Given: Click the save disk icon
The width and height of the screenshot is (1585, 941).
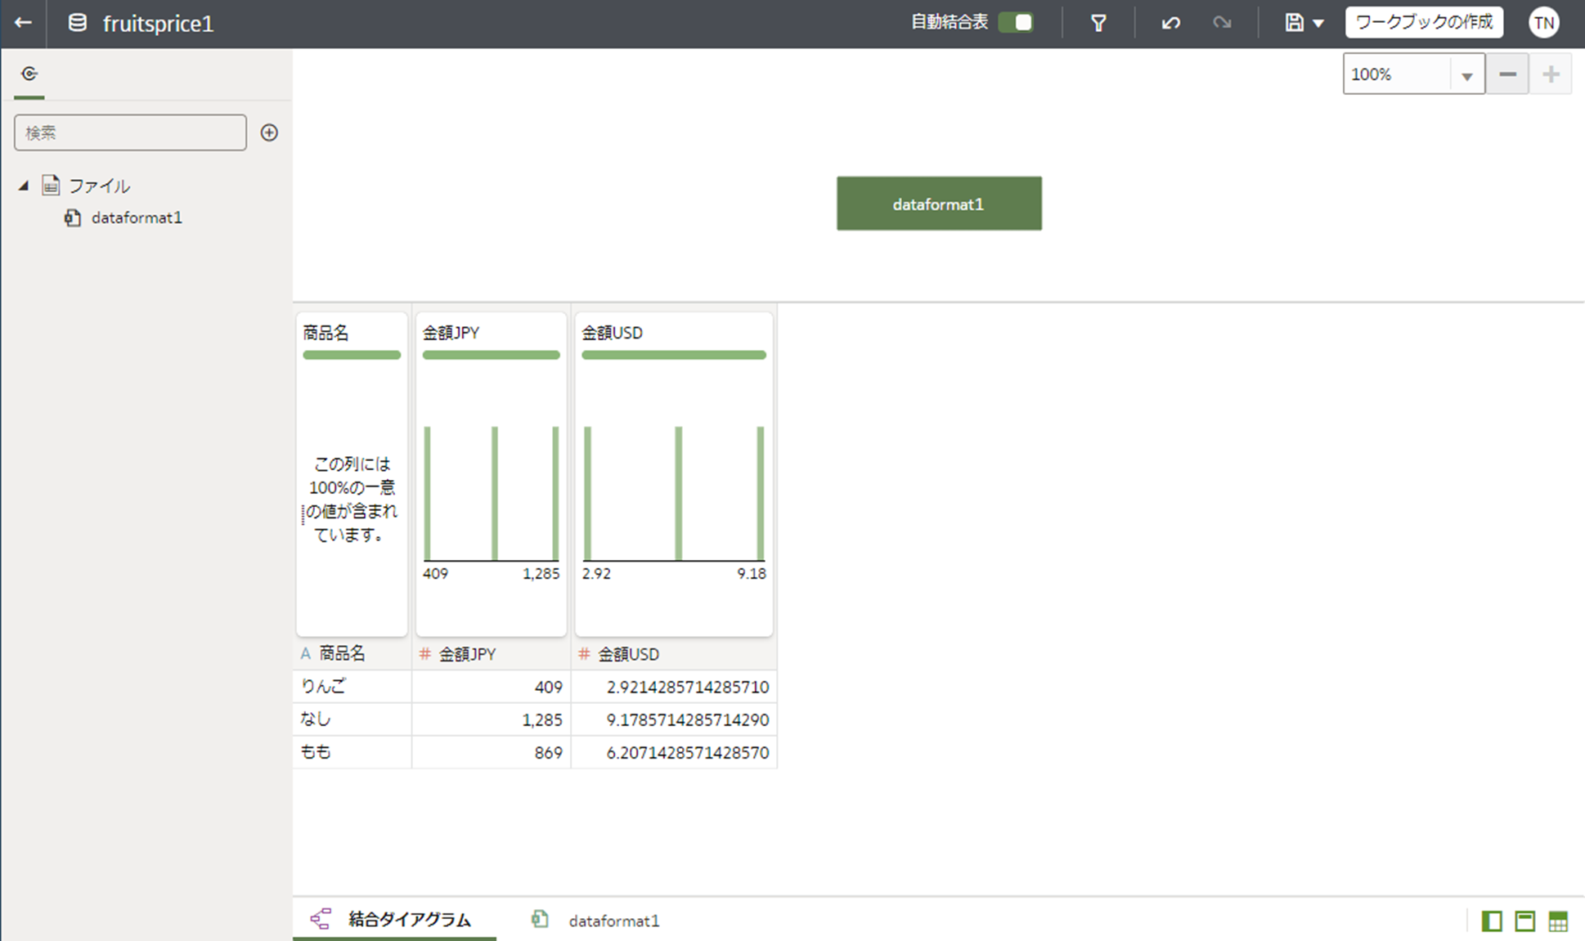Looking at the screenshot, I should click(x=1294, y=23).
